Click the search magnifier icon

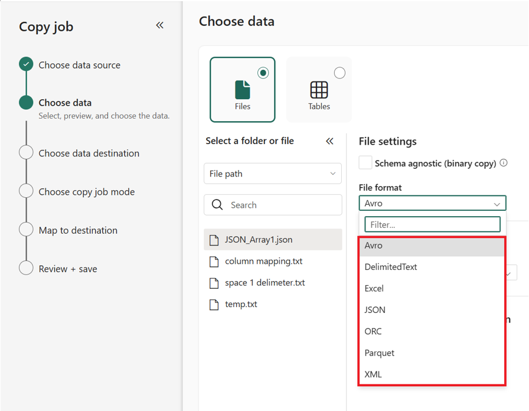click(x=217, y=204)
